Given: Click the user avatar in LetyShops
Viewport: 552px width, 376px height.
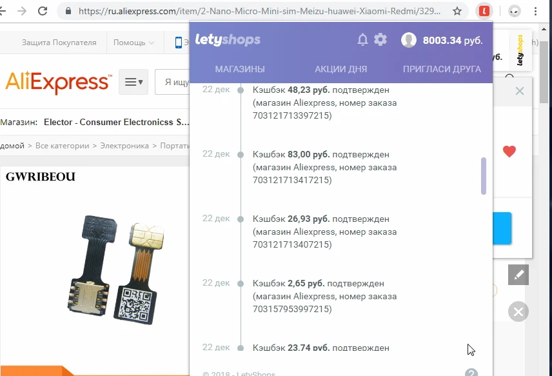Looking at the screenshot, I should point(409,40).
